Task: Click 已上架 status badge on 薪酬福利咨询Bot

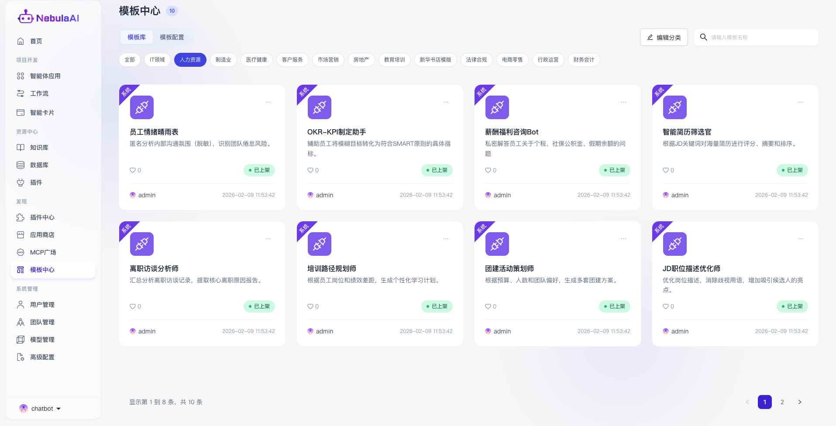Action: 614,170
